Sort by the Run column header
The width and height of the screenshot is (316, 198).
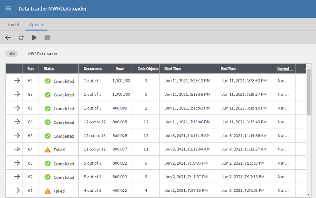30,69
